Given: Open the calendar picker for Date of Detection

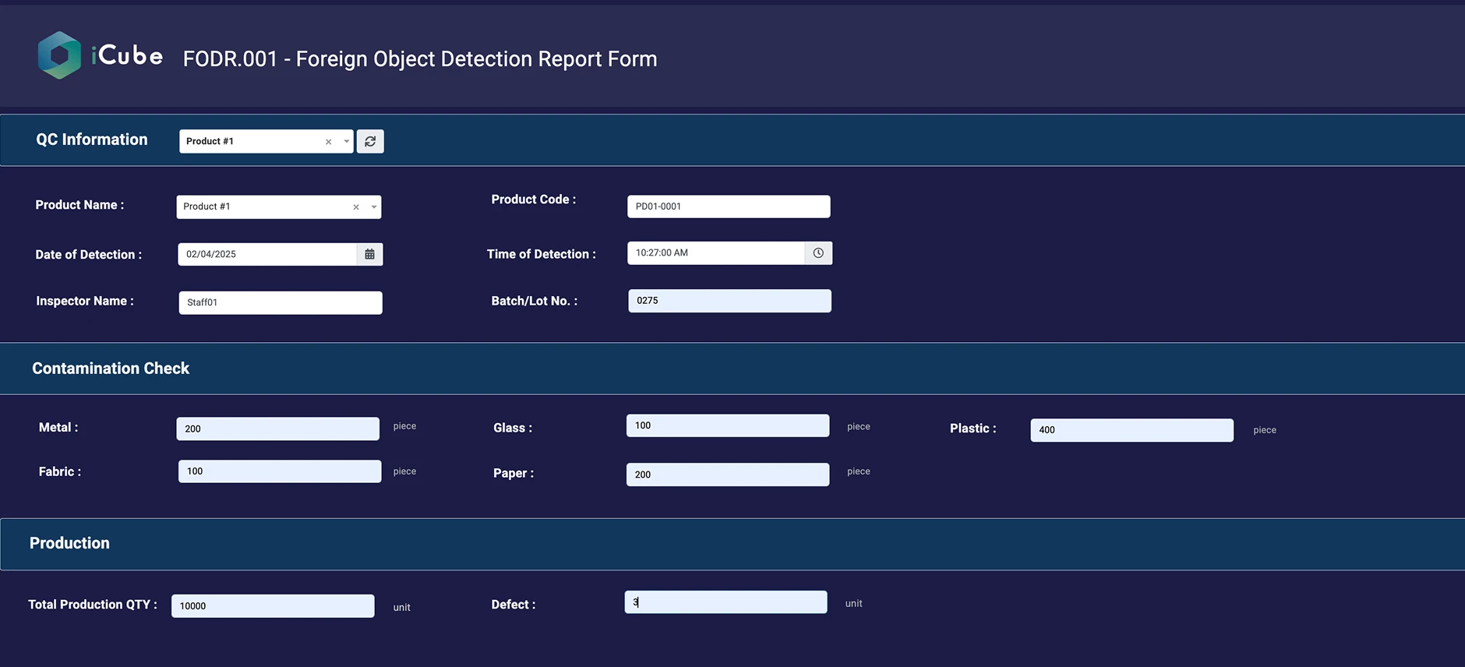Looking at the screenshot, I should [370, 254].
